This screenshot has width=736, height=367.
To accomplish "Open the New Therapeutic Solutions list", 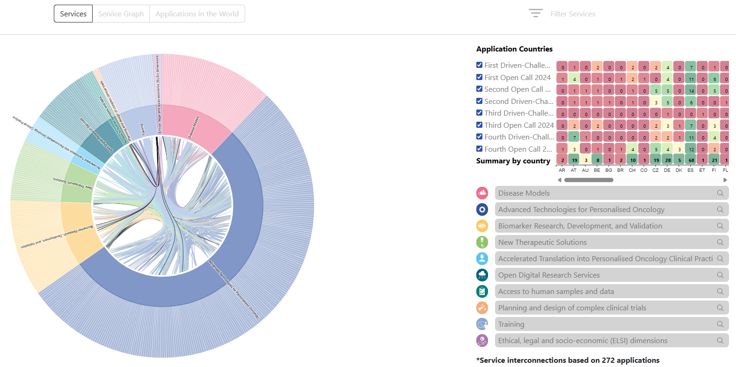I will pyautogui.click(x=611, y=242).
